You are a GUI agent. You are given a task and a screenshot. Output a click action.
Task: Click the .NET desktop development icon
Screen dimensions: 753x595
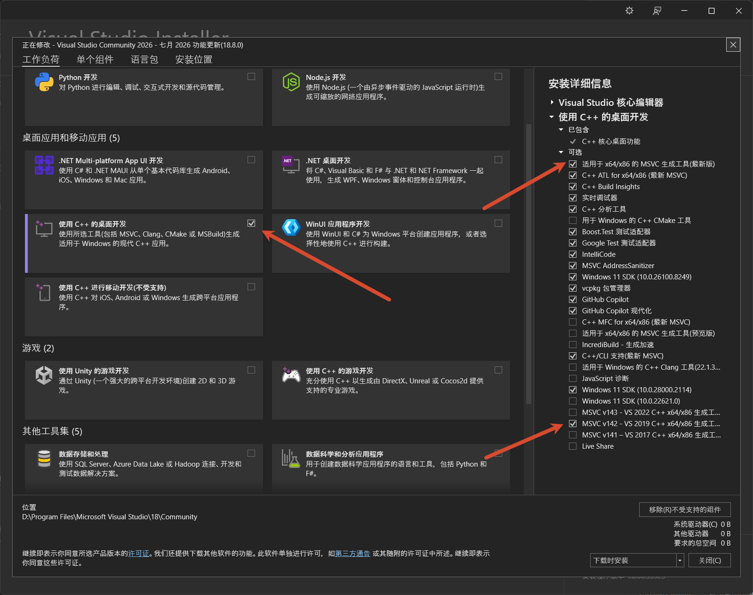[x=291, y=165]
